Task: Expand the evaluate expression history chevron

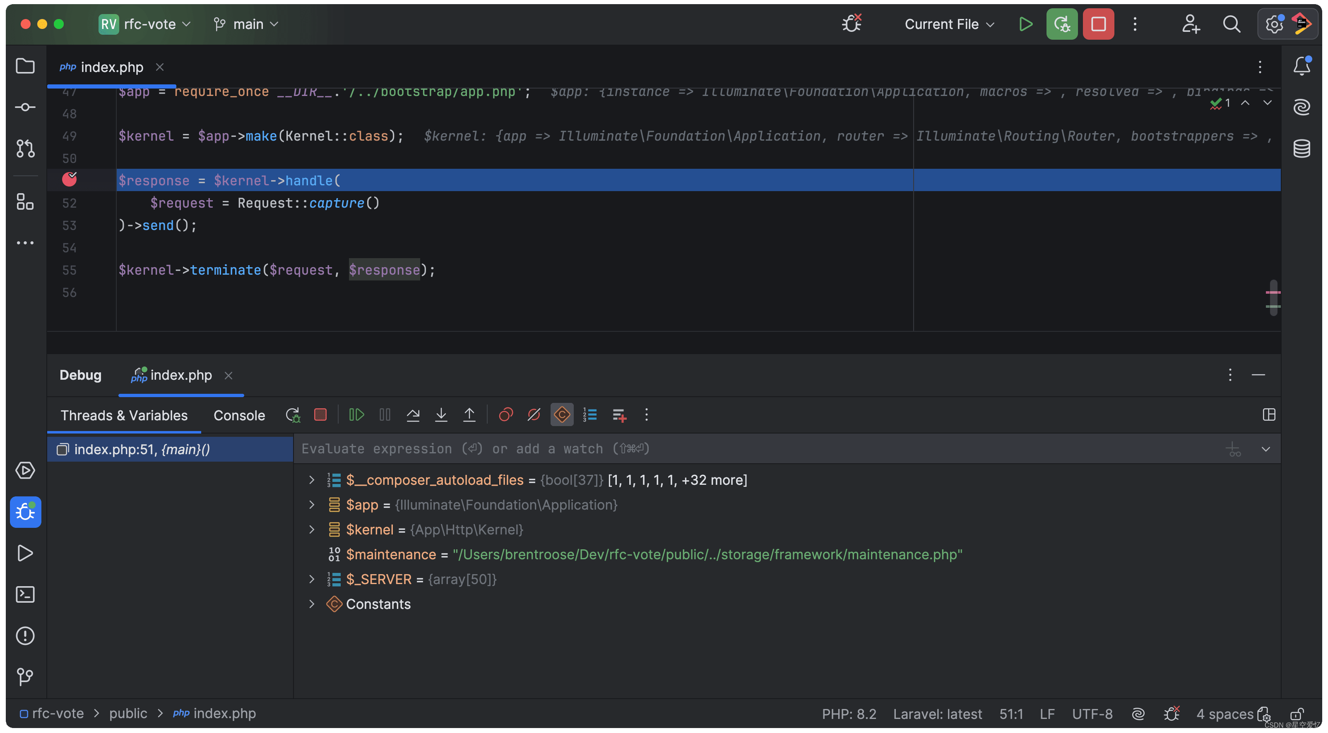Action: (1265, 449)
